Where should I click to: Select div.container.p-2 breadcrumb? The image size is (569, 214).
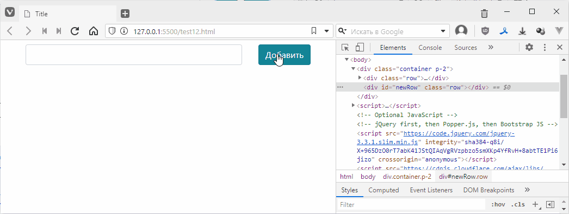[x=407, y=177]
